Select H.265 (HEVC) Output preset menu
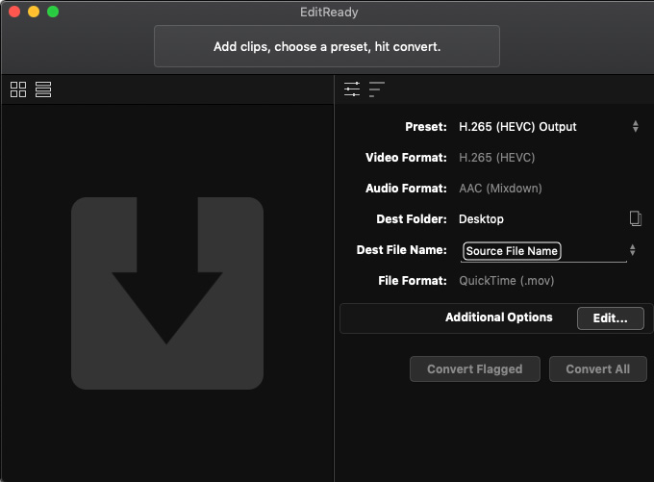654x482 pixels. point(517,126)
